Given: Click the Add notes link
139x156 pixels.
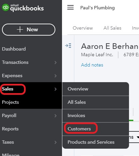Looking at the screenshot, I should [92, 65].
